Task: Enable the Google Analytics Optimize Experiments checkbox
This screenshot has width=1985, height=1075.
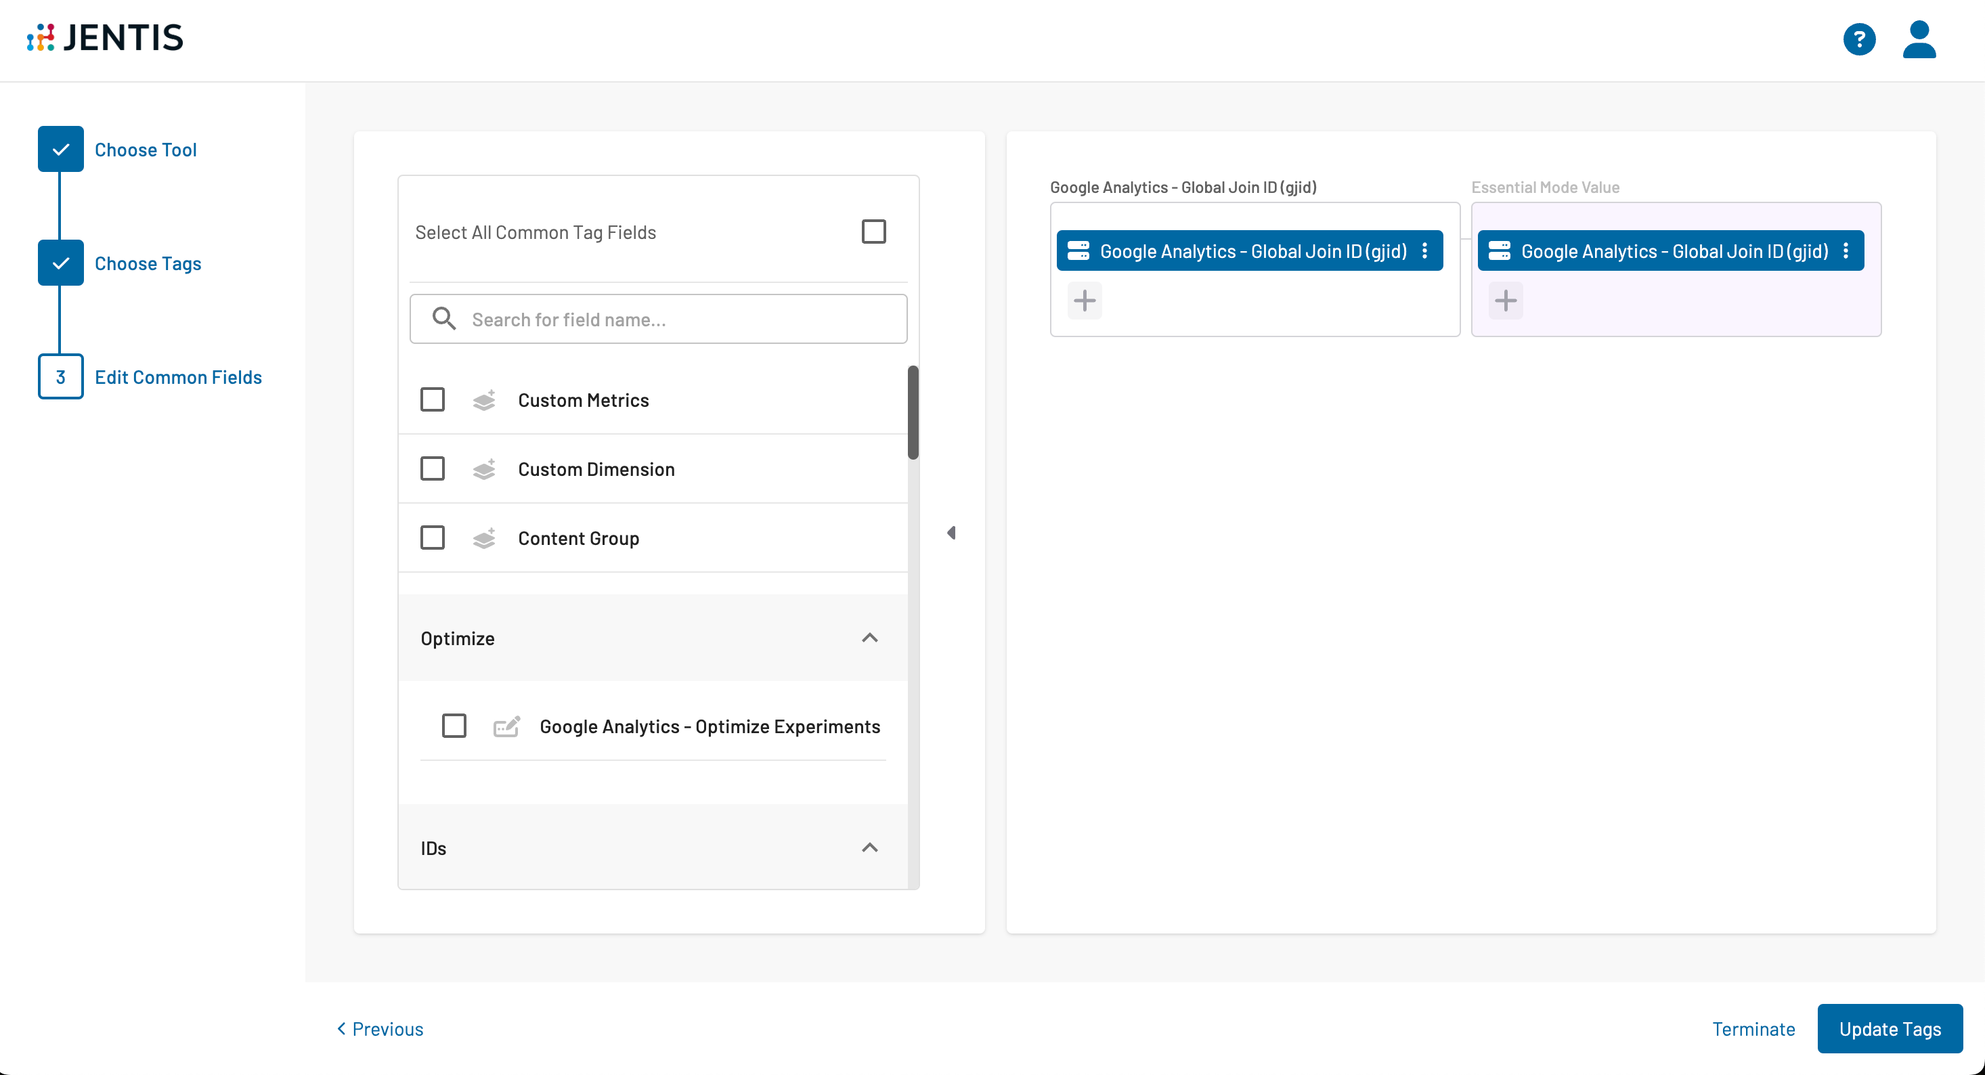Action: 454,725
